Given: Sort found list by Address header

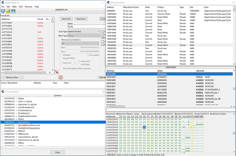Looking at the screenshot, I should click(x=19, y=19).
